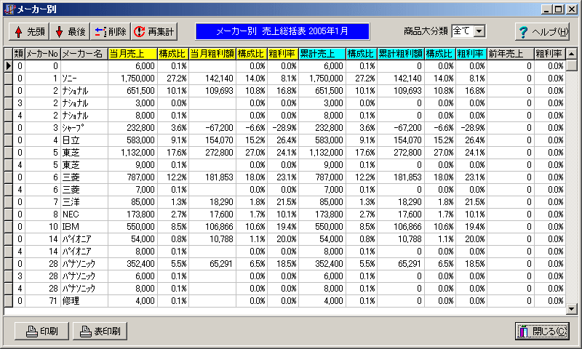
Task: Click the ソニー maker name cell
Action: [x=84, y=79]
